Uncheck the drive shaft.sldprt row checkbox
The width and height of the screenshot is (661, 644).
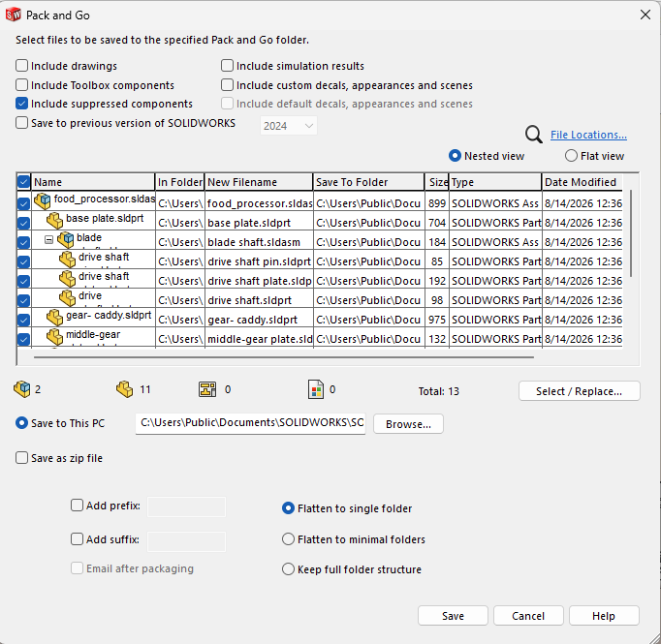pyautogui.click(x=23, y=301)
